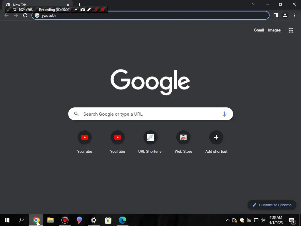Open the Chrome side panel icon
This screenshot has height=226, width=301.
point(276,15)
